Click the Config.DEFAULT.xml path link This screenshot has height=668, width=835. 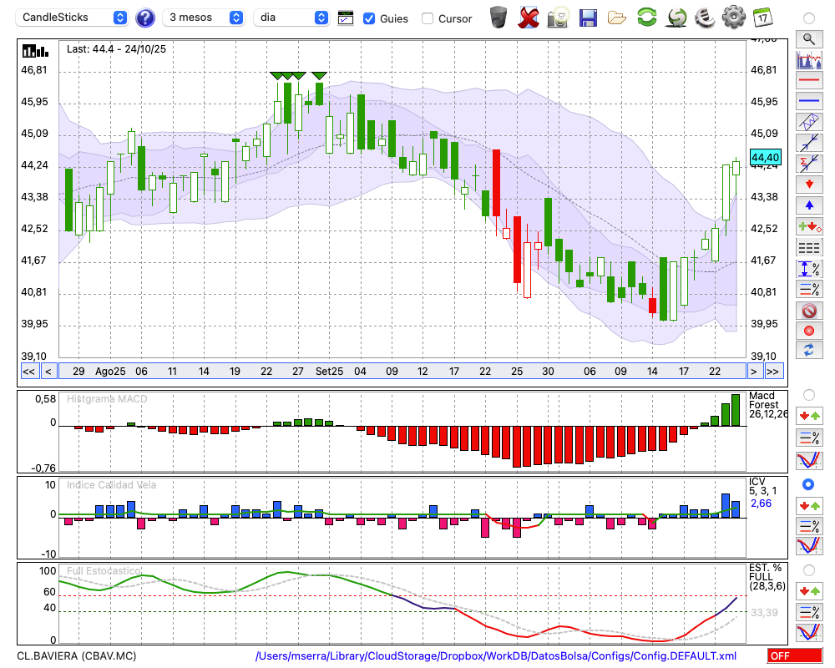point(496,655)
